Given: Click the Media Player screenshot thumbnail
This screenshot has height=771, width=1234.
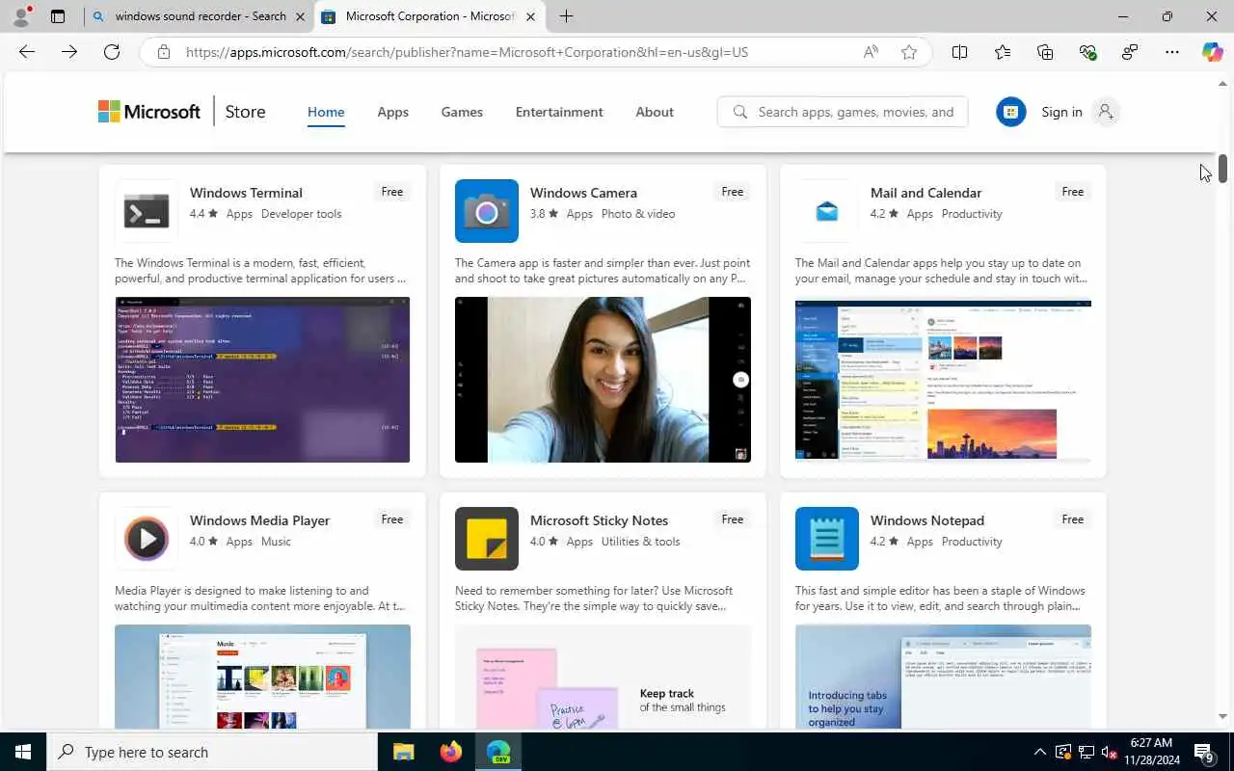Looking at the screenshot, I should [x=262, y=677].
